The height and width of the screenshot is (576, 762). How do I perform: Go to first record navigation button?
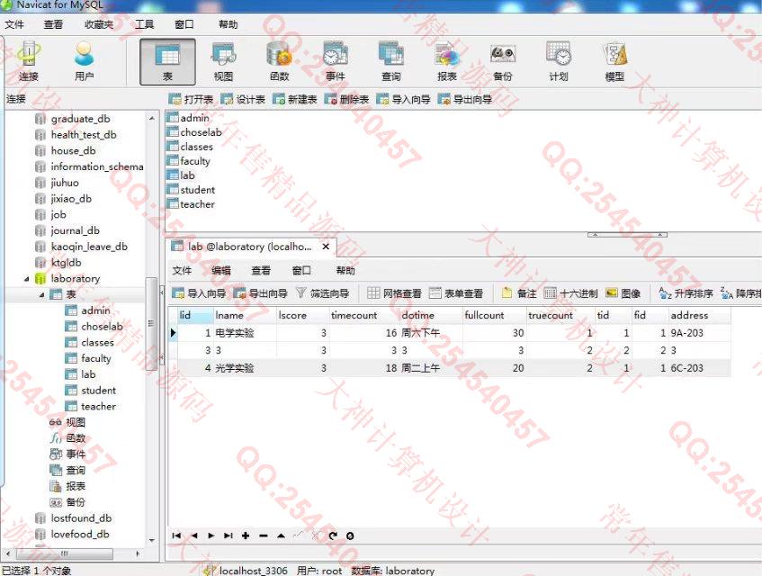(x=176, y=535)
